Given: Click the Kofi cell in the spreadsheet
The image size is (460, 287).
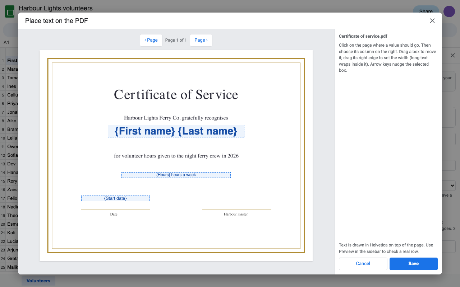Looking at the screenshot, I should coord(12,233).
